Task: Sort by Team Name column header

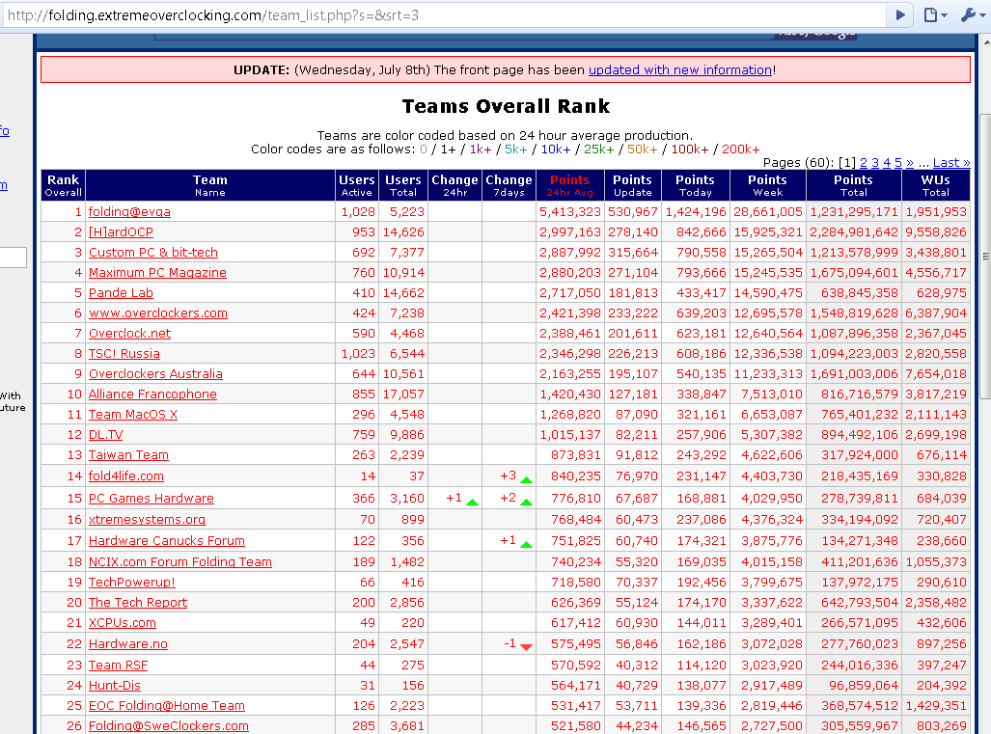Action: pyautogui.click(x=209, y=185)
